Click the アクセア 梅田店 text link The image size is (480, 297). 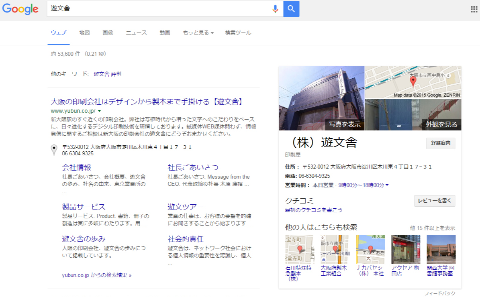(405, 271)
